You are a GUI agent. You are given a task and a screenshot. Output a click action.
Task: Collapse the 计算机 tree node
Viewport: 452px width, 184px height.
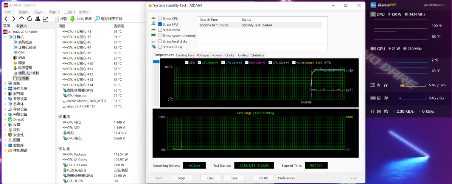point(5,37)
